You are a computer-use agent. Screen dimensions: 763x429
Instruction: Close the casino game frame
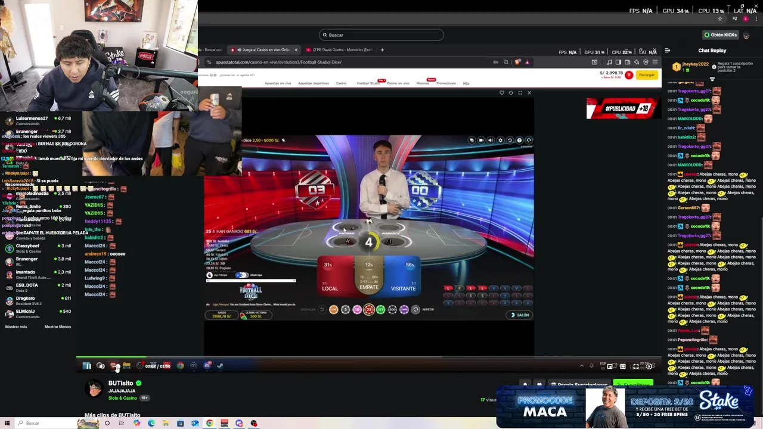click(x=529, y=93)
